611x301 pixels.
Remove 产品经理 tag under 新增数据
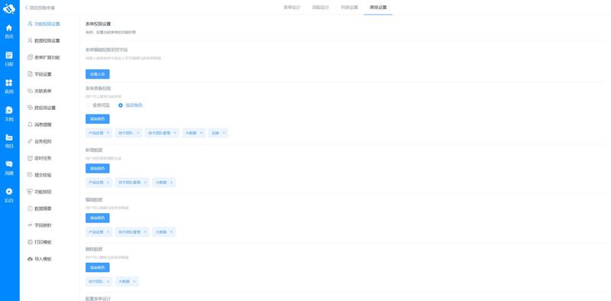(108, 183)
